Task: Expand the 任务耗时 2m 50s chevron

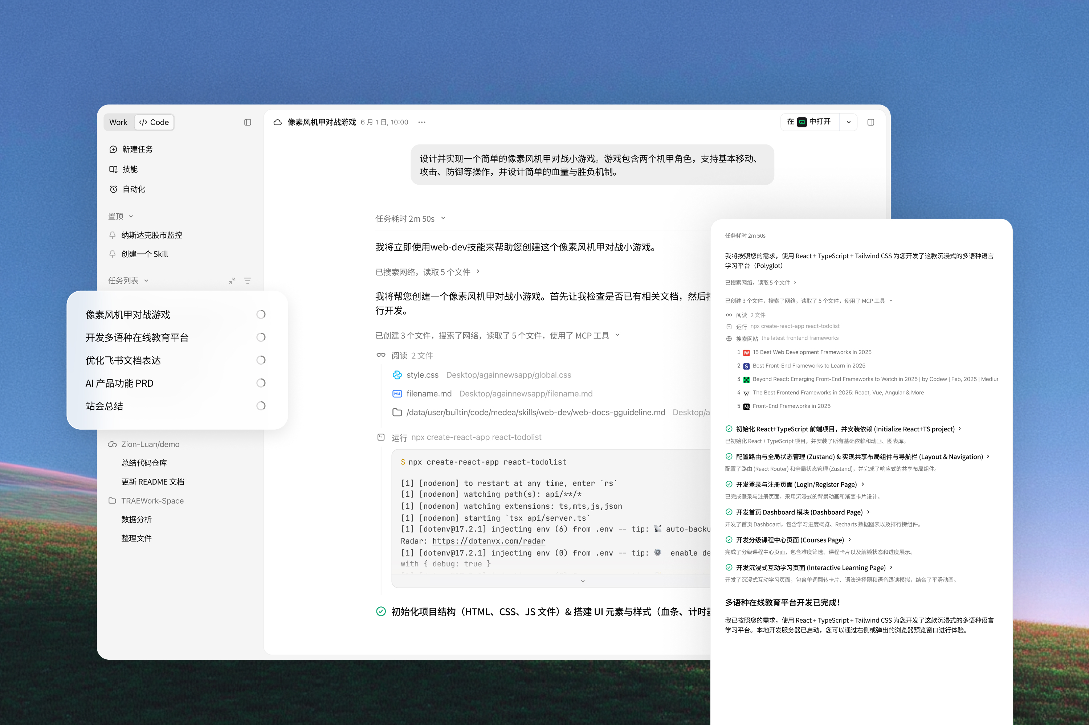Action: tap(443, 218)
